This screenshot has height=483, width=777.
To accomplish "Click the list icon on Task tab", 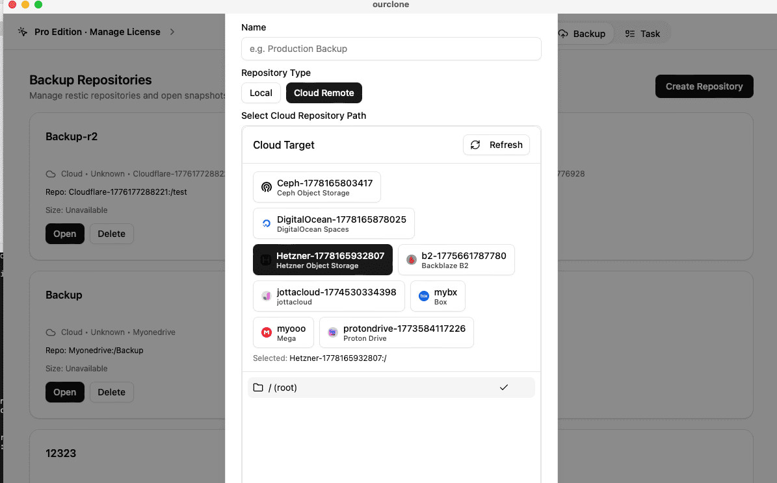I will click(x=630, y=34).
